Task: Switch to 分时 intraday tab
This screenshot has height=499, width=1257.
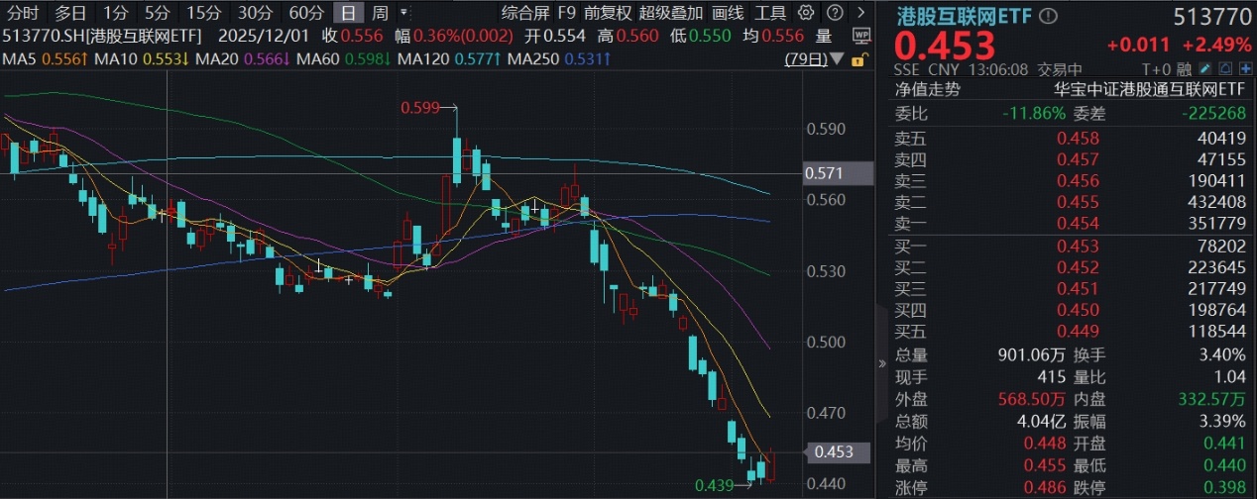Action: (23, 13)
